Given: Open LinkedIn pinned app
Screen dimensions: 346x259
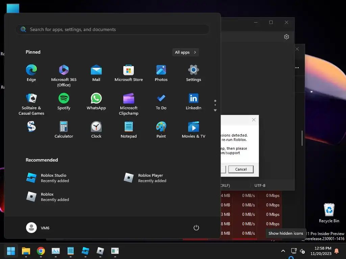Looking at the screenshot, I should point(194,102).
